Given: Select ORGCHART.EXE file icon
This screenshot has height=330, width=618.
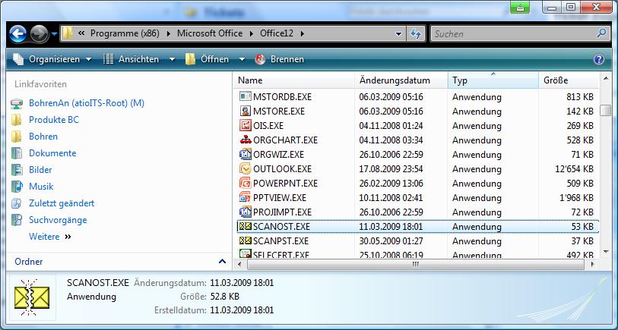Looking at the screenshot, I should 246,140.
